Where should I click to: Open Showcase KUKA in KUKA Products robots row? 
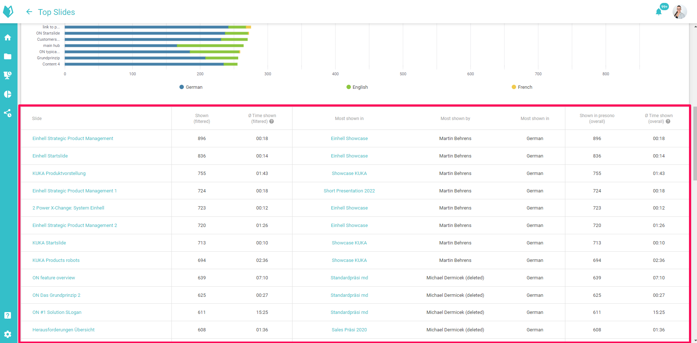349,260
